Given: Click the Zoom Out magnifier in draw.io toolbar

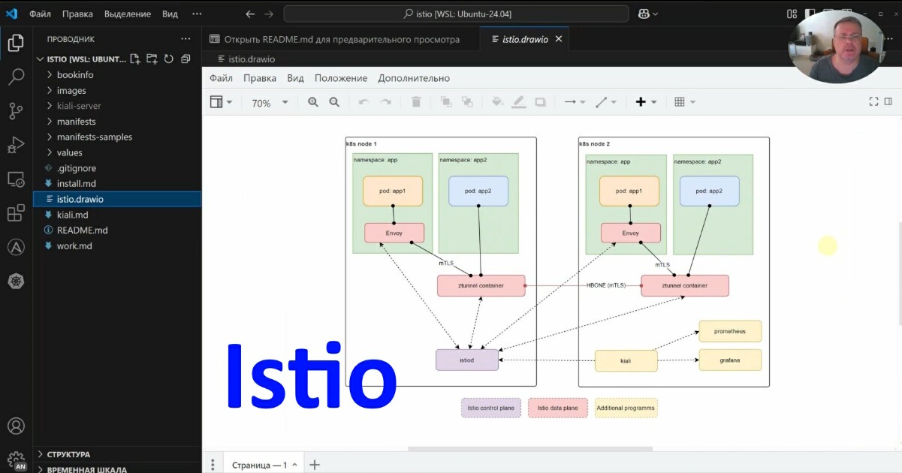Looking at the screenshot, I should [334, 102].
